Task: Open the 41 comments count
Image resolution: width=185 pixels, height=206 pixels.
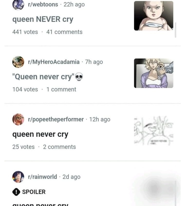Action: click(64, 32)
